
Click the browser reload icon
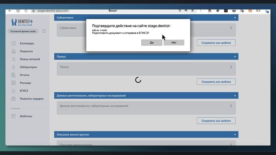point(26,11)
